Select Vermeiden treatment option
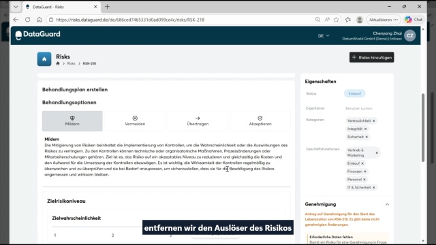The height and width of the screenshot is (245, 436). pyautogui.click(x=135, y=121)
